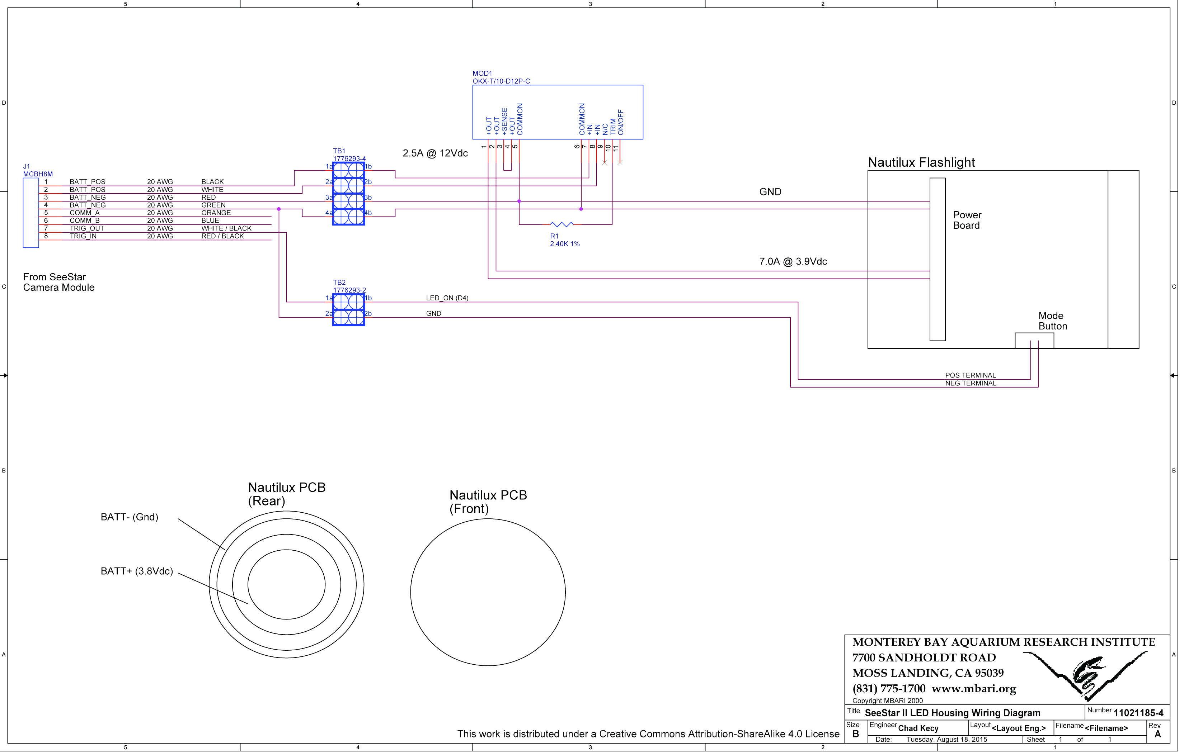Select the 'Copyright MBARI 2000' notice

pos(888,702)
